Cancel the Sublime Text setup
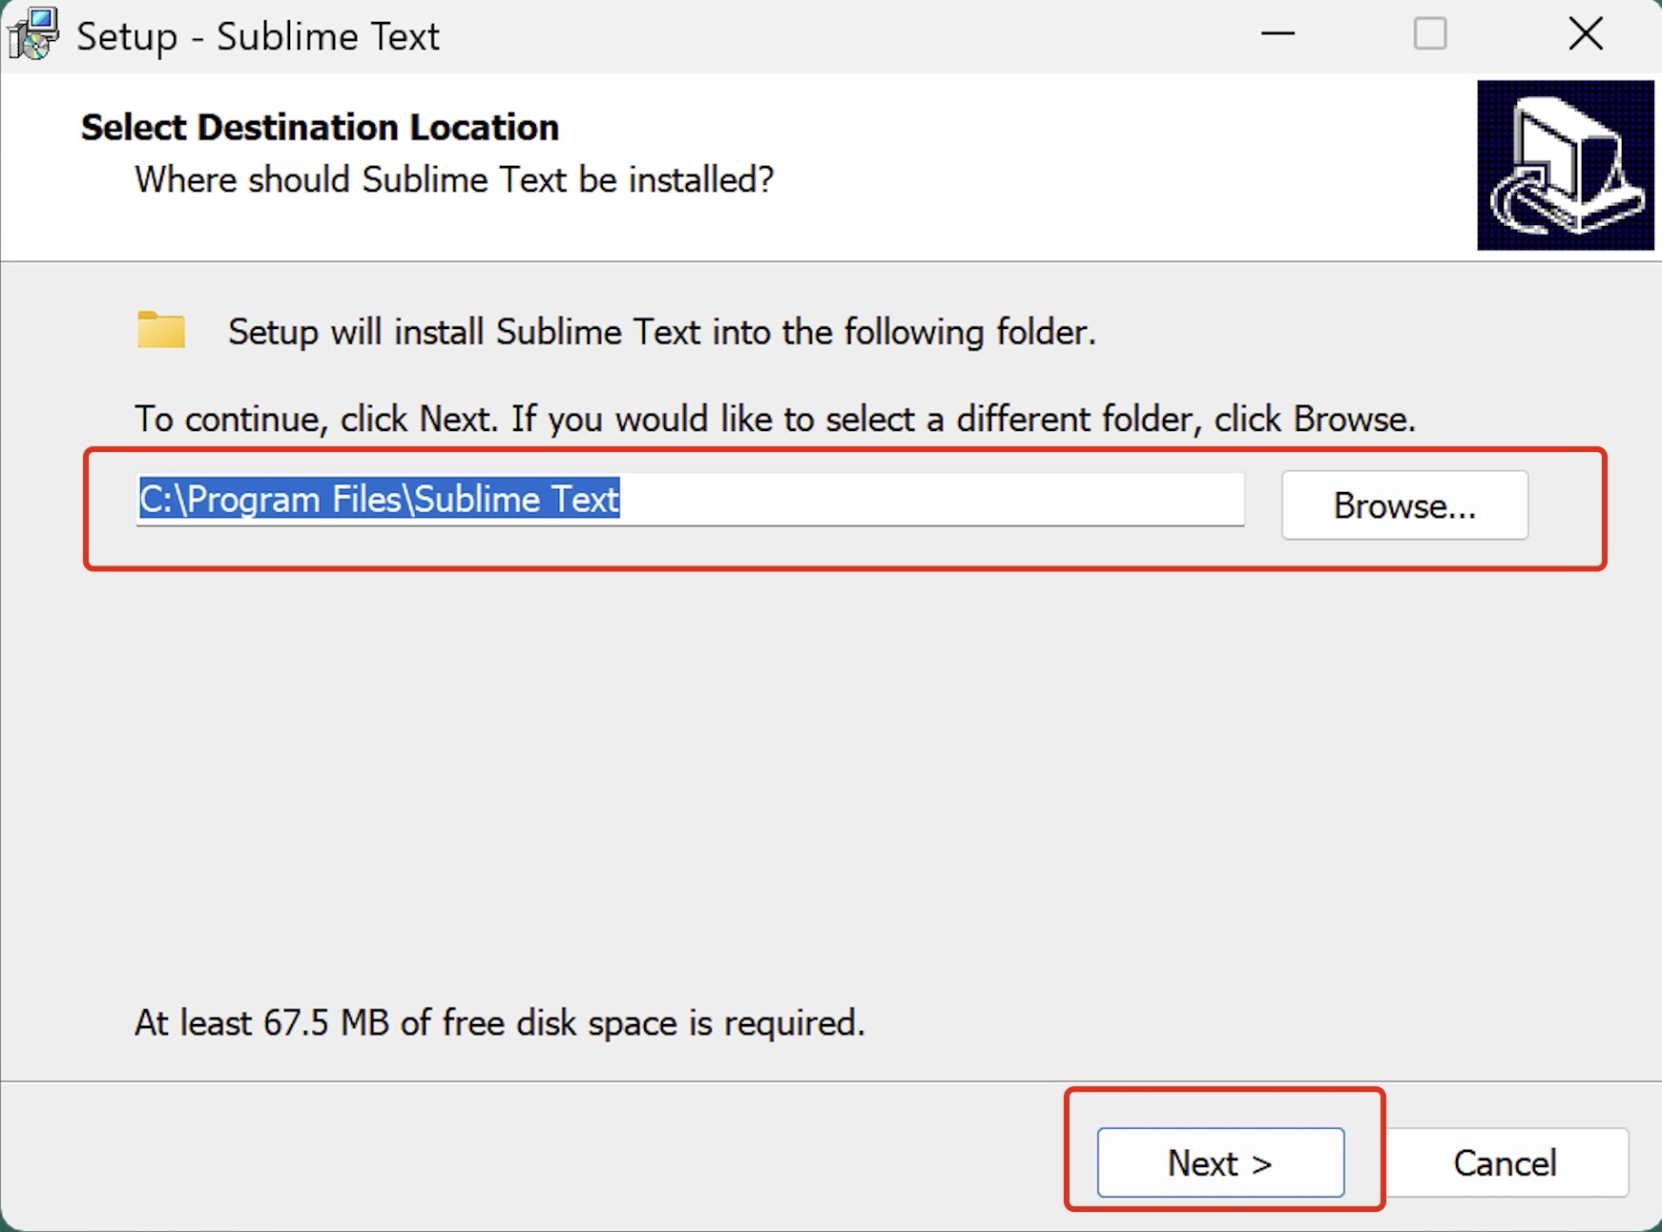This screenshot has height=1232, width=1662. tap(1505, 1161)
